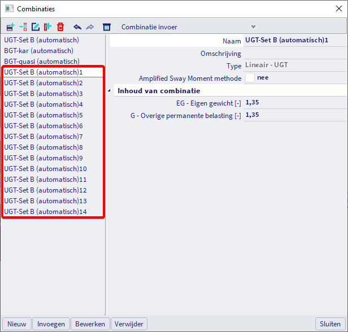Click the undo arrow icon
The image size is (348, 332).
(77, 27)
